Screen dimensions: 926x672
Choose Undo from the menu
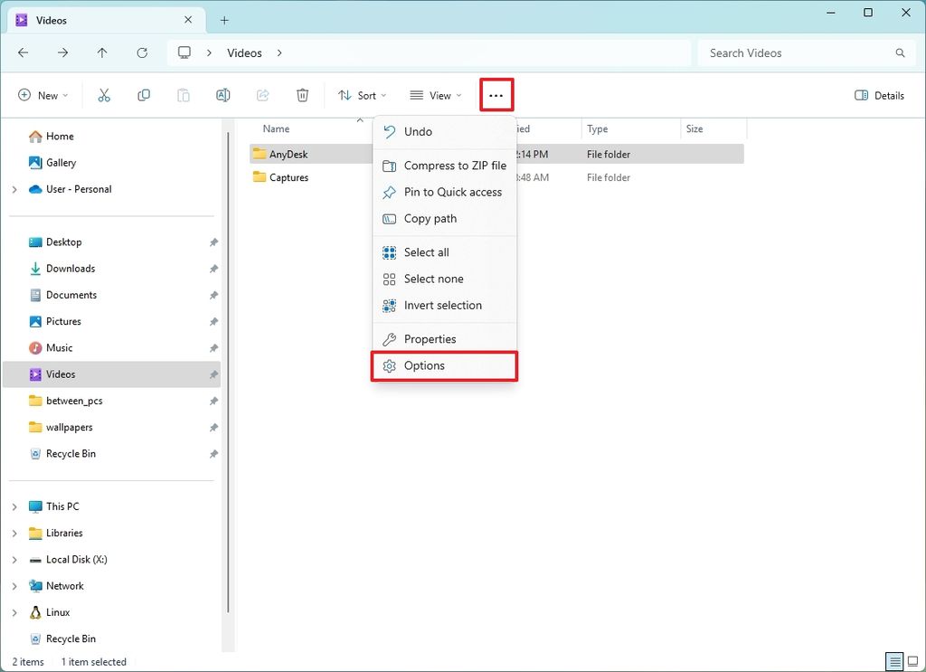pos(445,132)
